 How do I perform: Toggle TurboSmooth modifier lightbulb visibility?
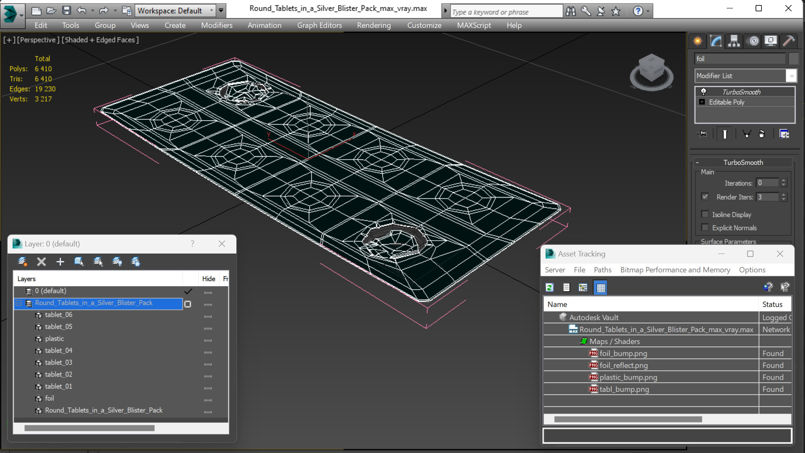(704, 92)
